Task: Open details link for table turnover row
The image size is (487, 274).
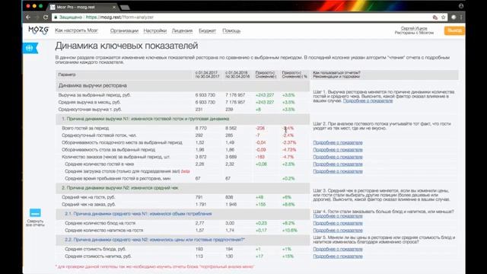Action: [338, 150]
